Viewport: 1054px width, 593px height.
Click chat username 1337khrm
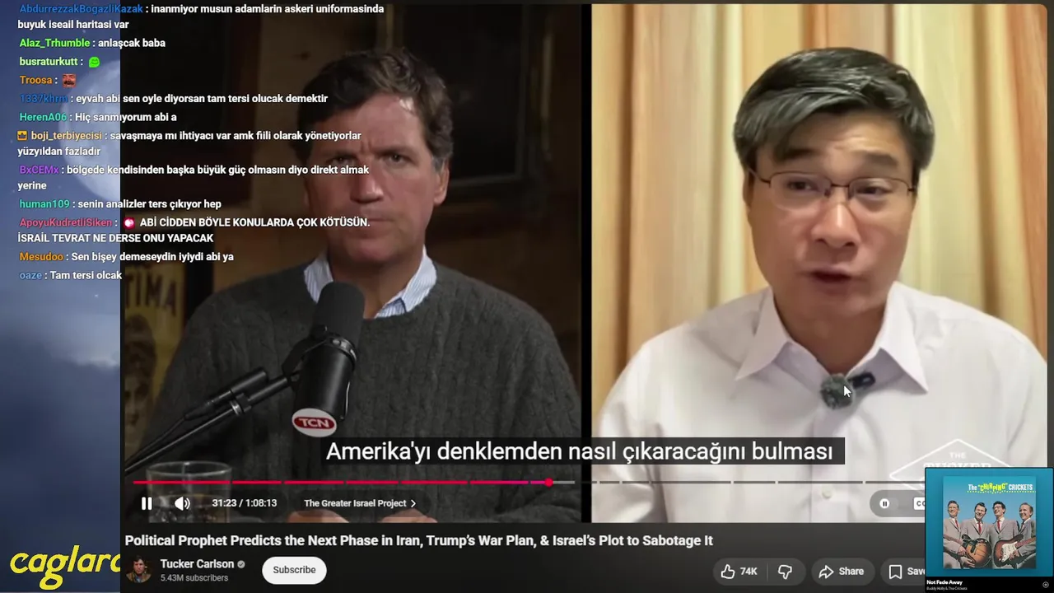point(44,99)
